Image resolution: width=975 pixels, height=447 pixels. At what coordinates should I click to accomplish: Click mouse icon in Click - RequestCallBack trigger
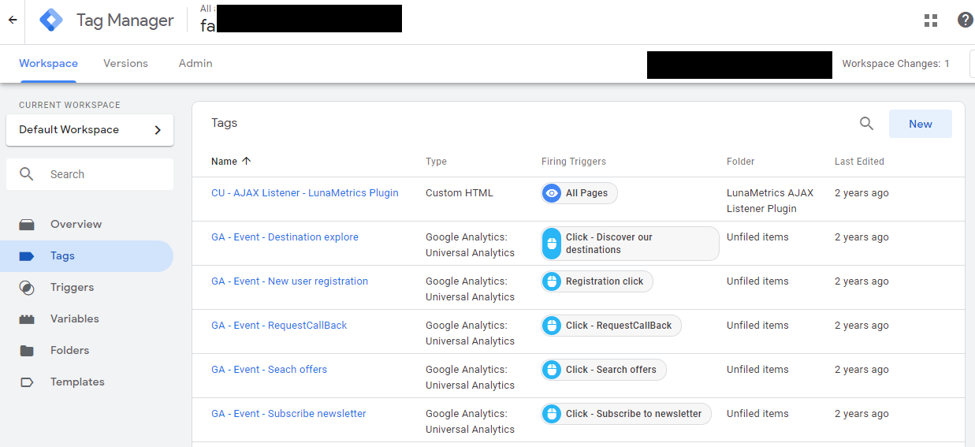click(552, 326)
